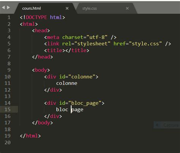Click line number 8 in the gutter
Viewport: 180px width, 153px height.
(x=9, y=64)
